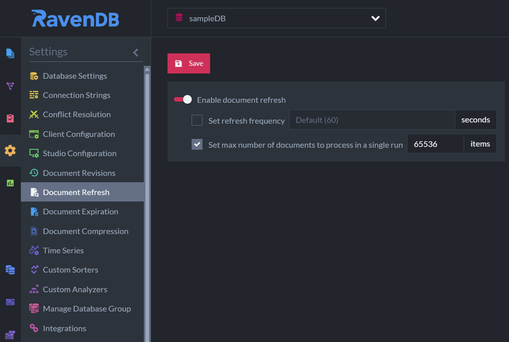The image size is (509, 342).
Task: Click the Integrations icon
Action: pyautogui.click(x=34, y=328)
